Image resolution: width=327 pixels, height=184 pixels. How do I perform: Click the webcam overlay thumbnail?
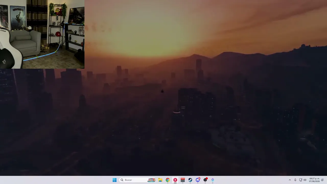pyautogui.click(x=42, y=34)
